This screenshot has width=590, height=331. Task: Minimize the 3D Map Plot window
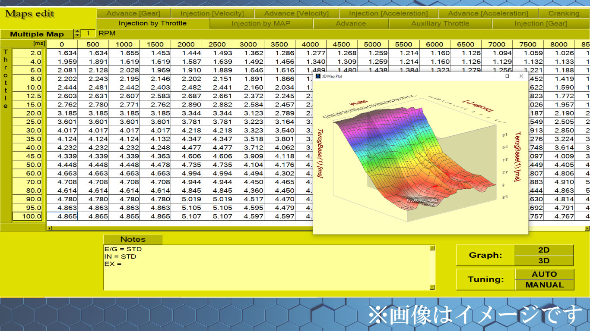[494, 76]
